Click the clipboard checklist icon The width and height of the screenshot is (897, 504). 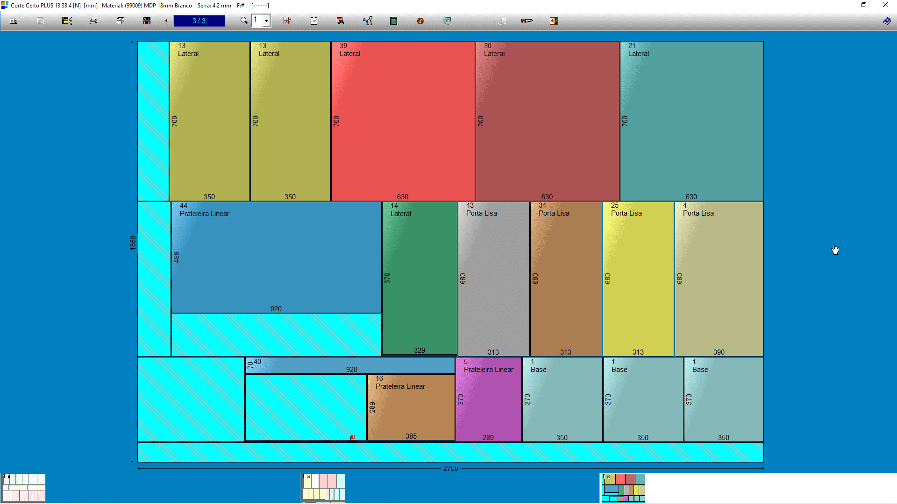pos(314,21)
